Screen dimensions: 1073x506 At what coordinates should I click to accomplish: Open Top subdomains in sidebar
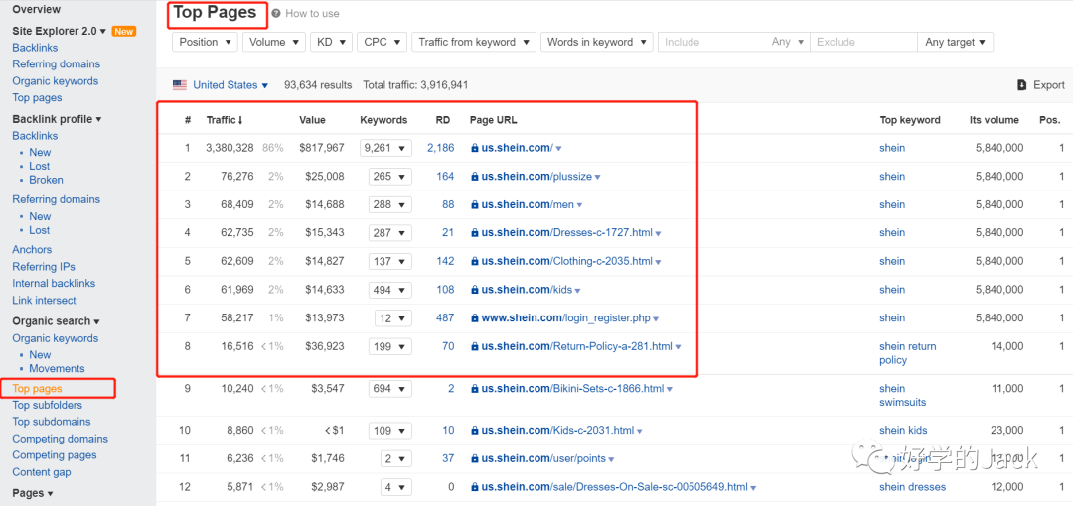point(52,422)
